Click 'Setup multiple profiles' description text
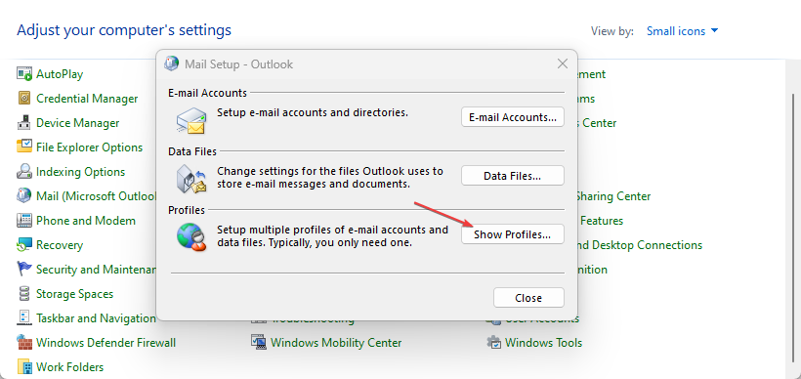The image size is (801, 379). coord(332,236)
